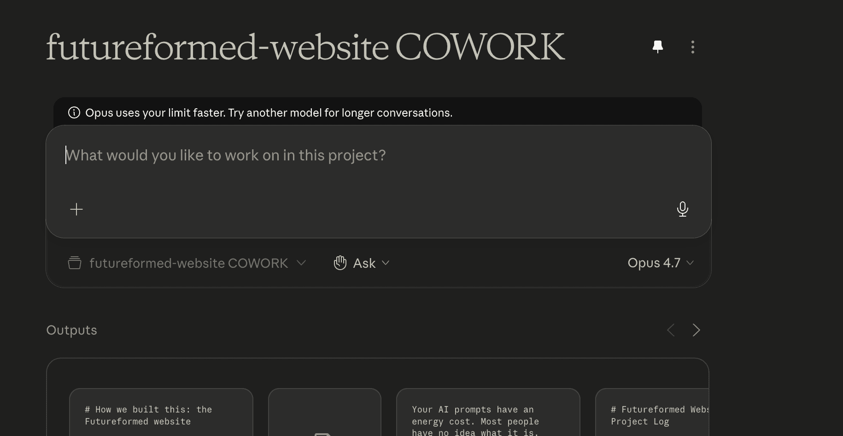Click the 'Opus uses your limit faster' notice text
Image resolution: width=843 pixels, height=436 pixels.
[269, 113]
